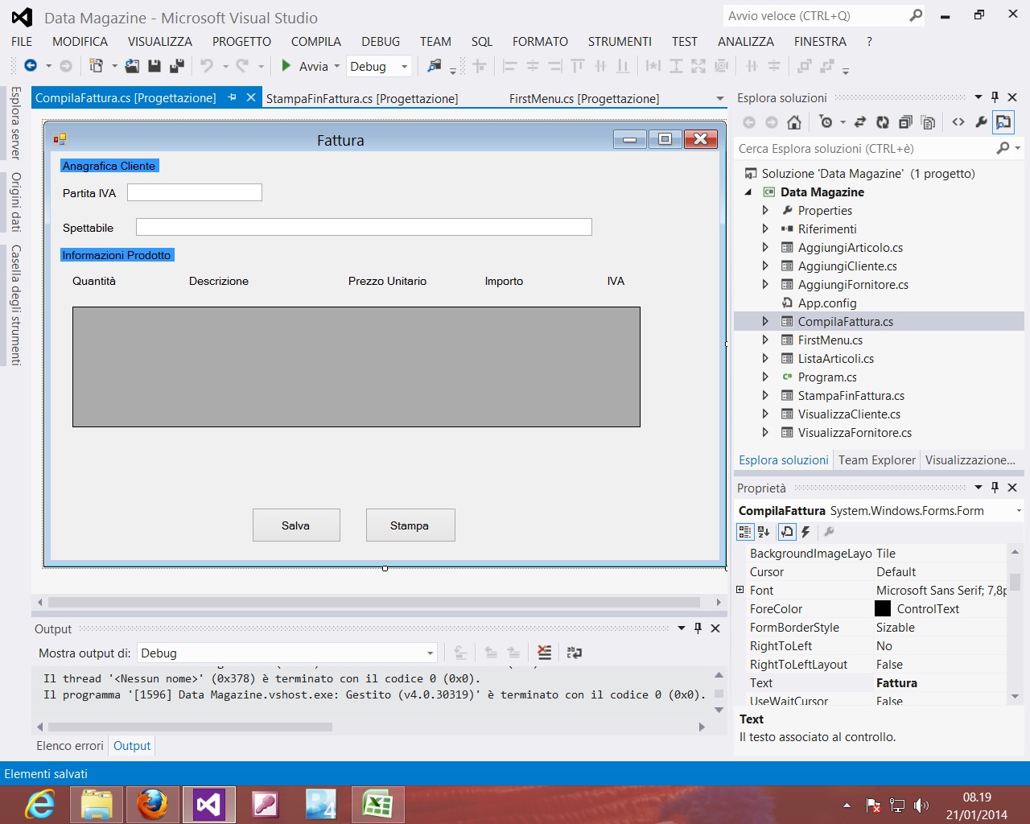1030x824 pixels.
Task: Click the Open File toolbar icon
Action: click(x=133, y=66)
